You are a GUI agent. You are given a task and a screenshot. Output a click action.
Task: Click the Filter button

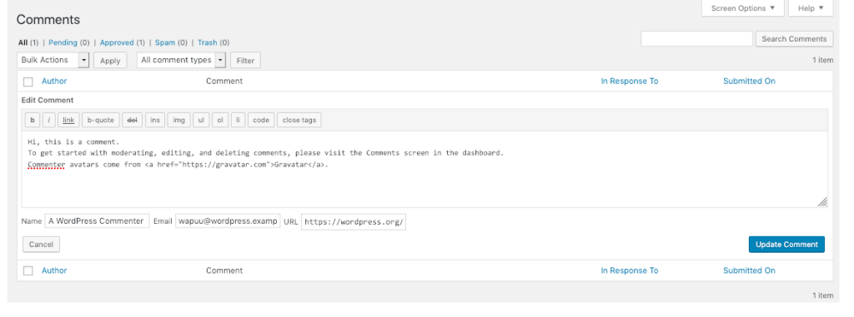245,61
